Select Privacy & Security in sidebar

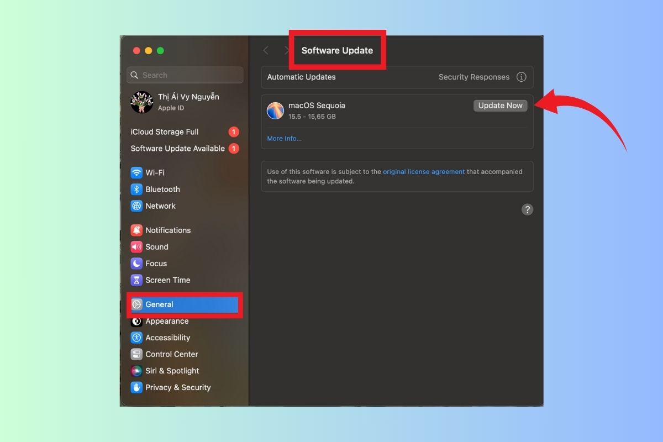coord(185,387)
